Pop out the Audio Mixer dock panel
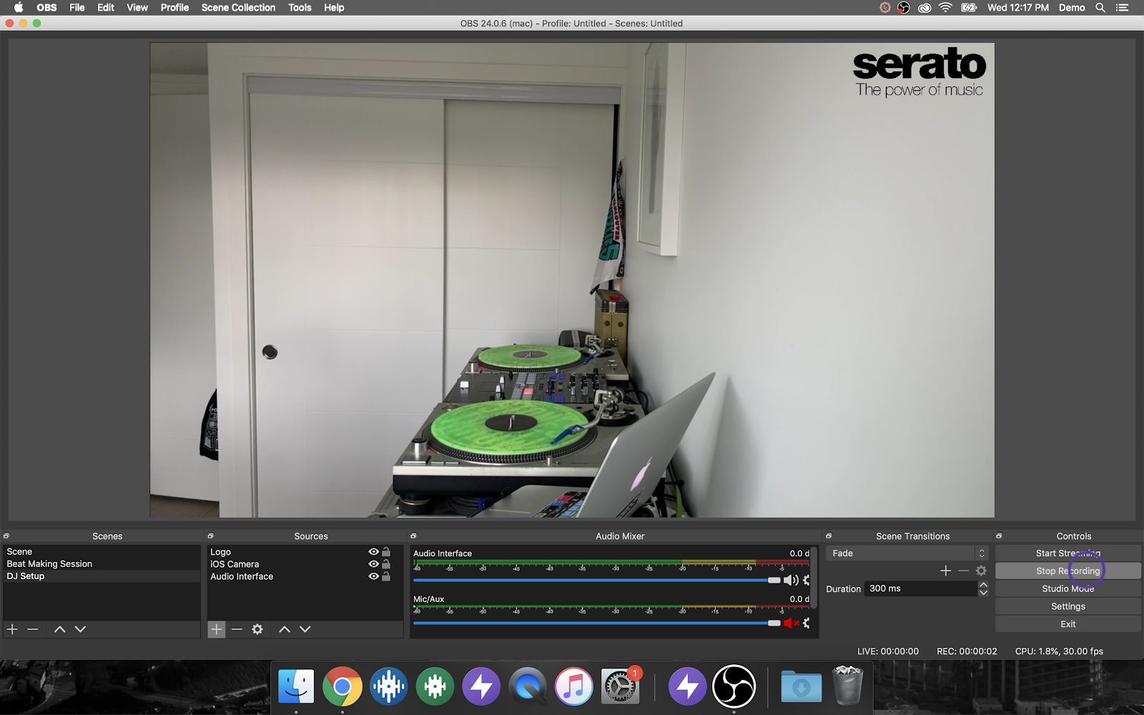The image size is (1144, 715). (x=413, y=536)
